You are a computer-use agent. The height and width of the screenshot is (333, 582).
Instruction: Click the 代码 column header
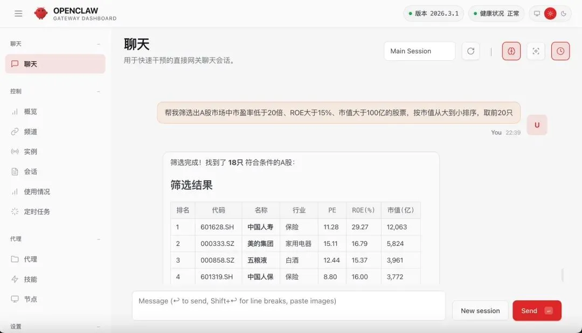tap(218, 210)
